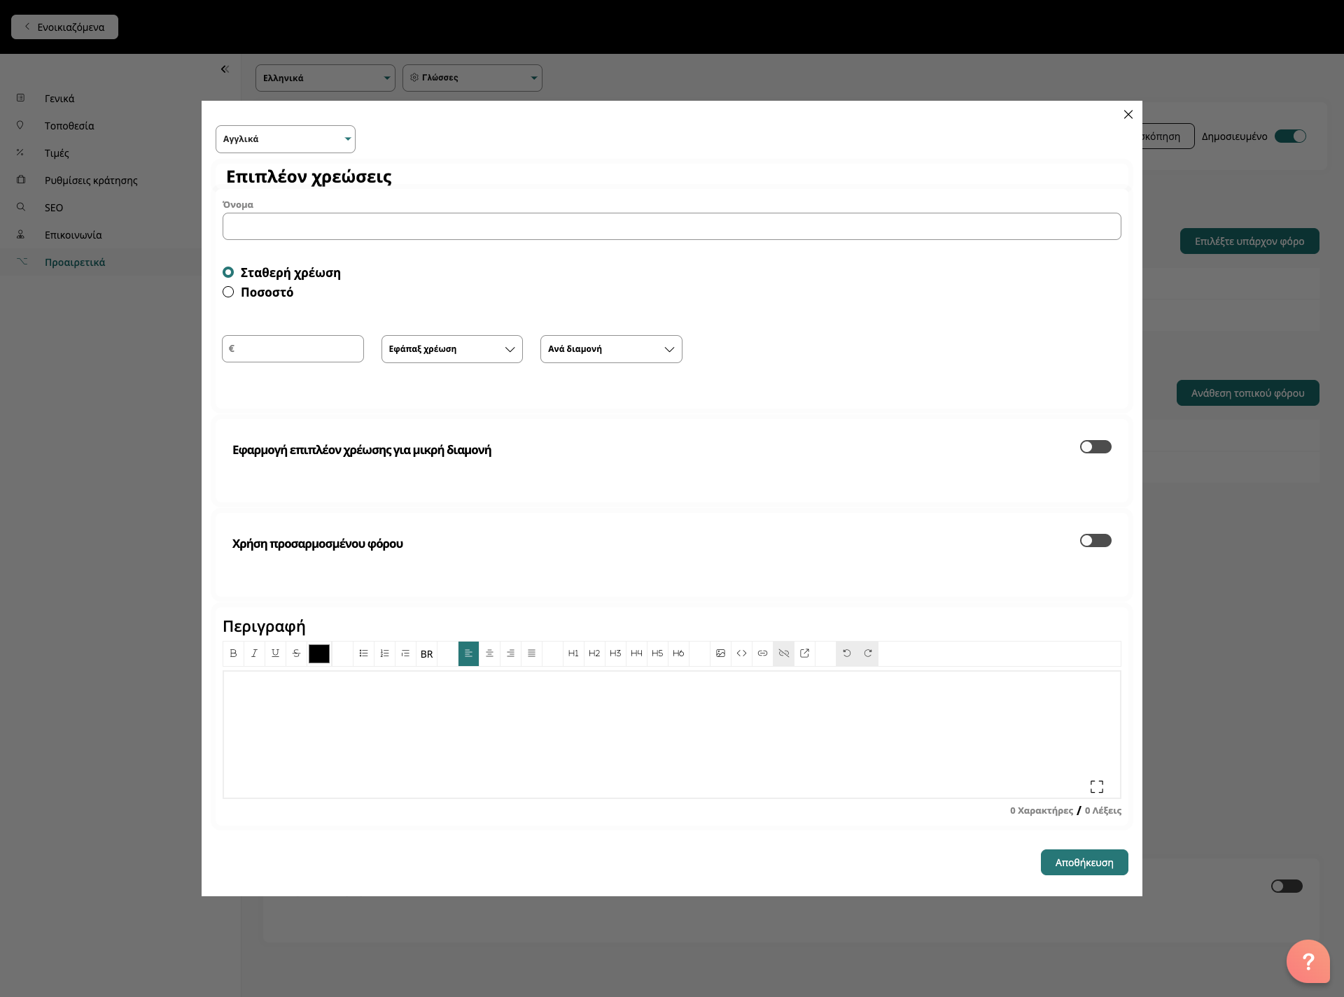This screenshot has height=997, width=1344.
Task: Go to SEO in the sidebar
Action: pos(54,208)
